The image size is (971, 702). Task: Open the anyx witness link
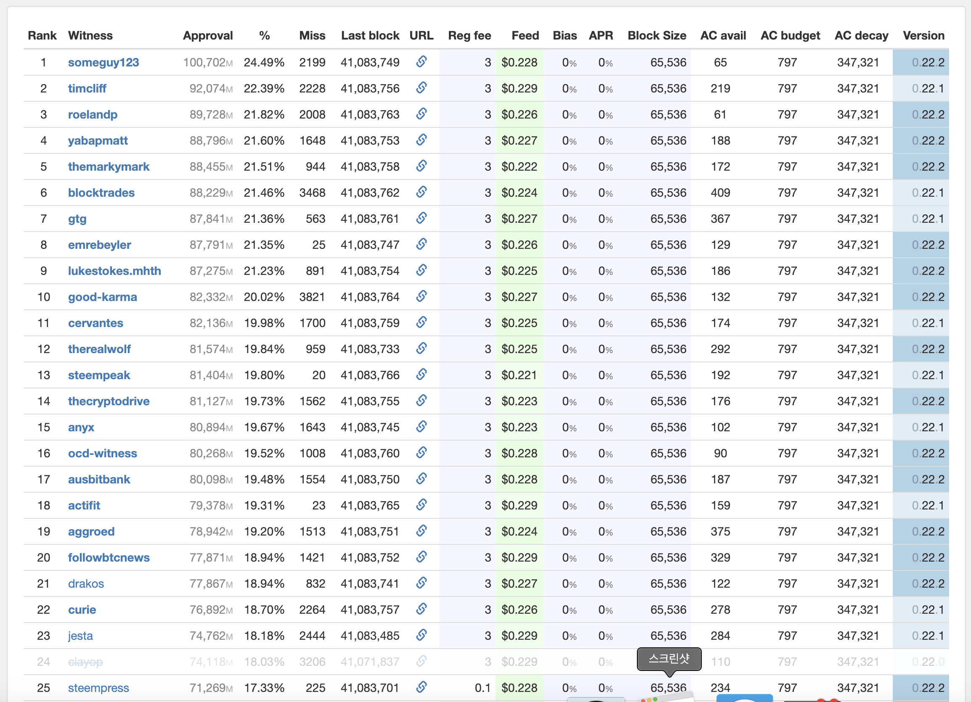click(x=81, y=428)
